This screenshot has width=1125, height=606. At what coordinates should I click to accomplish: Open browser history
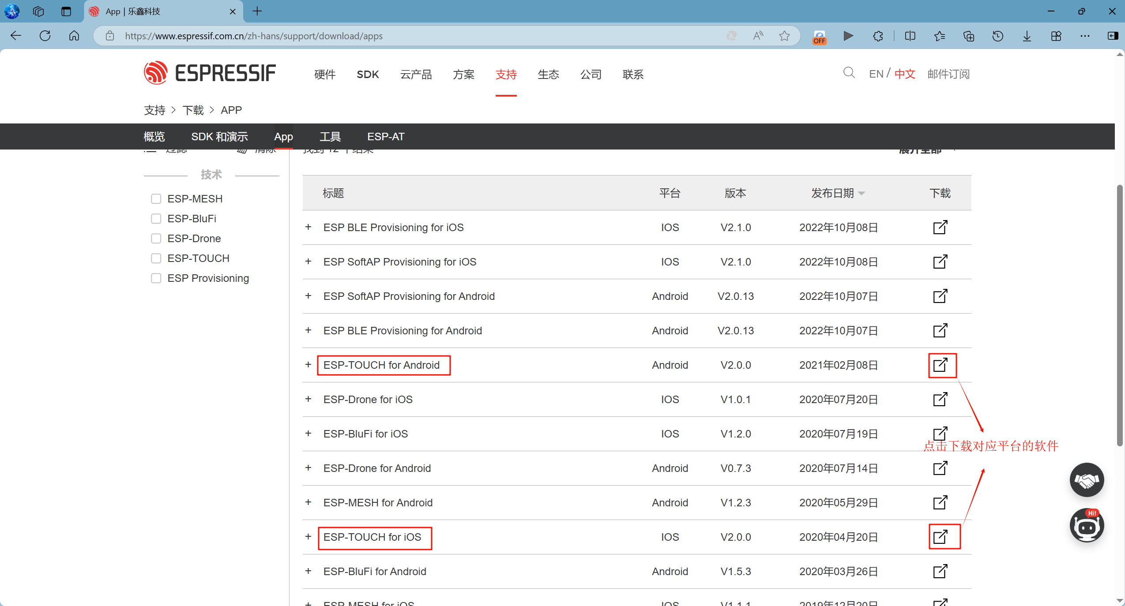point(997,36)
